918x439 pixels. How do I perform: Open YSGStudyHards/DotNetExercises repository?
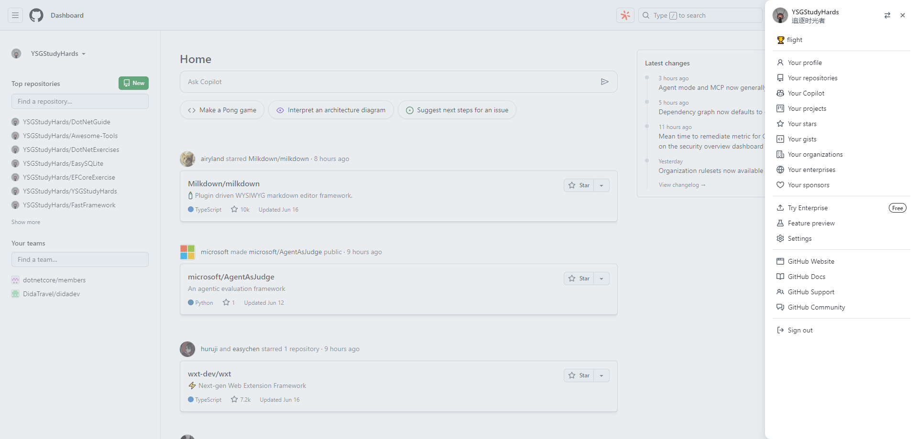71,150
